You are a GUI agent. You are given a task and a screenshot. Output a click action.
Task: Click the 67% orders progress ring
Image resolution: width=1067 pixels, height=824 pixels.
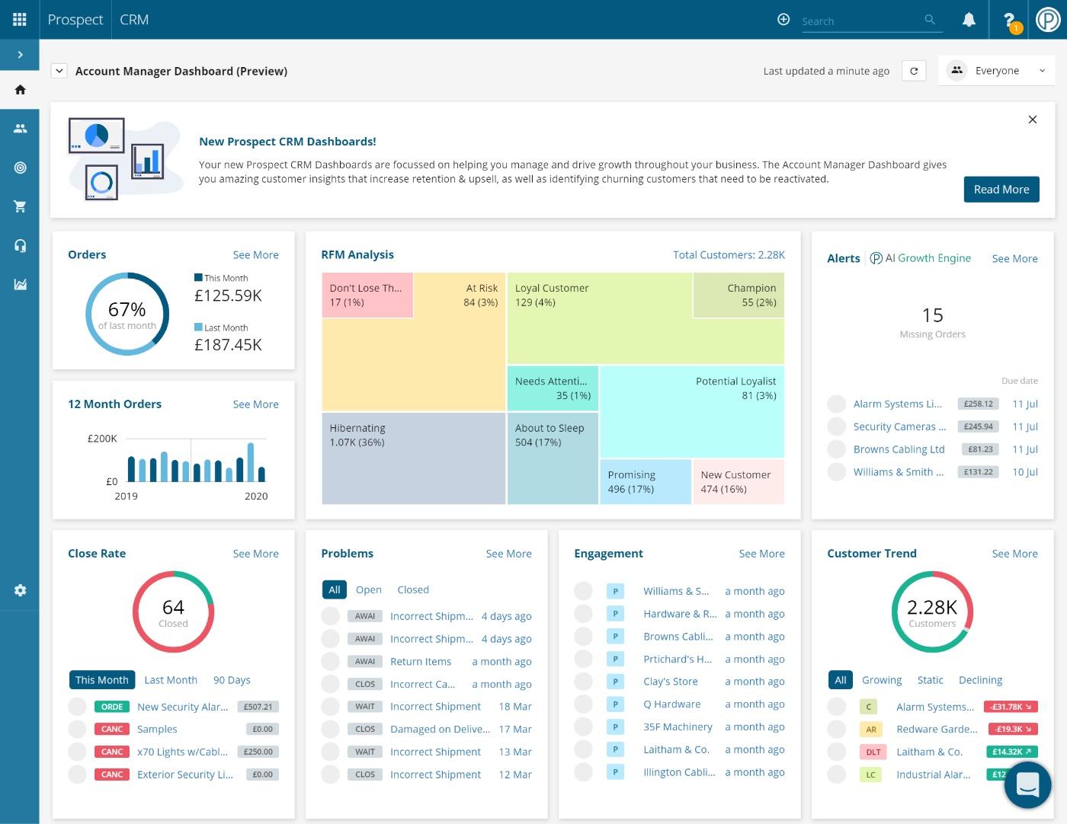127,314
